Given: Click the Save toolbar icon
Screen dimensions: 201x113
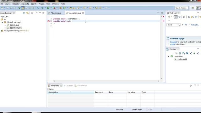Looking at the screenshot, I should point(8,8).
